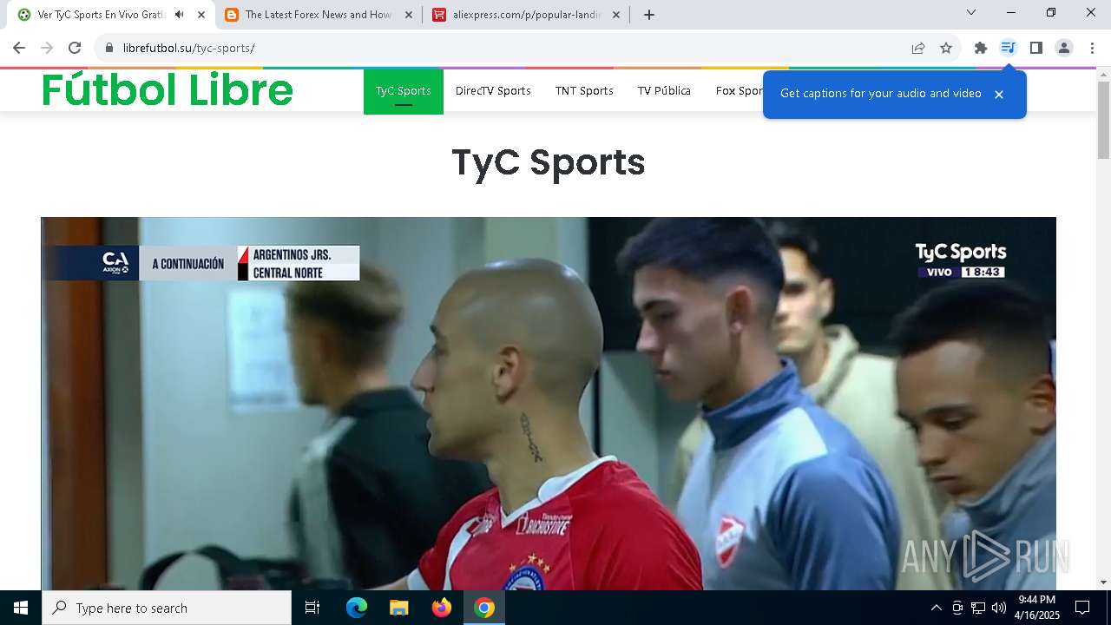The image size is (1111, 625).
Task: Open network status tray icon
Action: point(978,608)
